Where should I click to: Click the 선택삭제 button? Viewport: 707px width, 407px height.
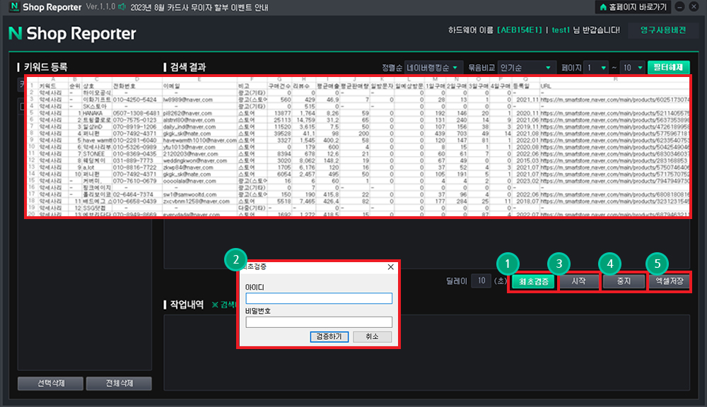point(50,384)
